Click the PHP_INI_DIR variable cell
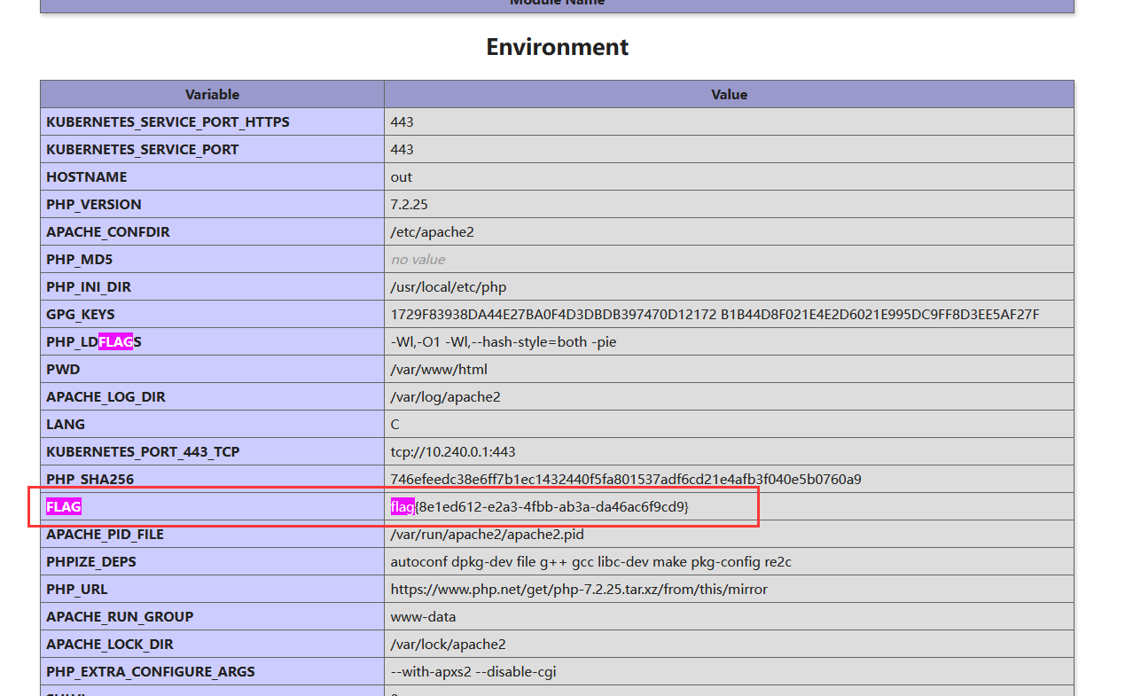Image resolution: width=1141 pixels, height=696 pixels. coord(212,286)
